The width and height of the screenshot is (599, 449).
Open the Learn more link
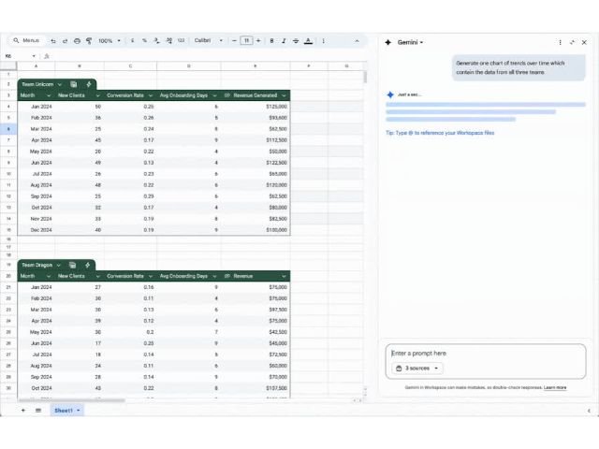pos(555,387)
